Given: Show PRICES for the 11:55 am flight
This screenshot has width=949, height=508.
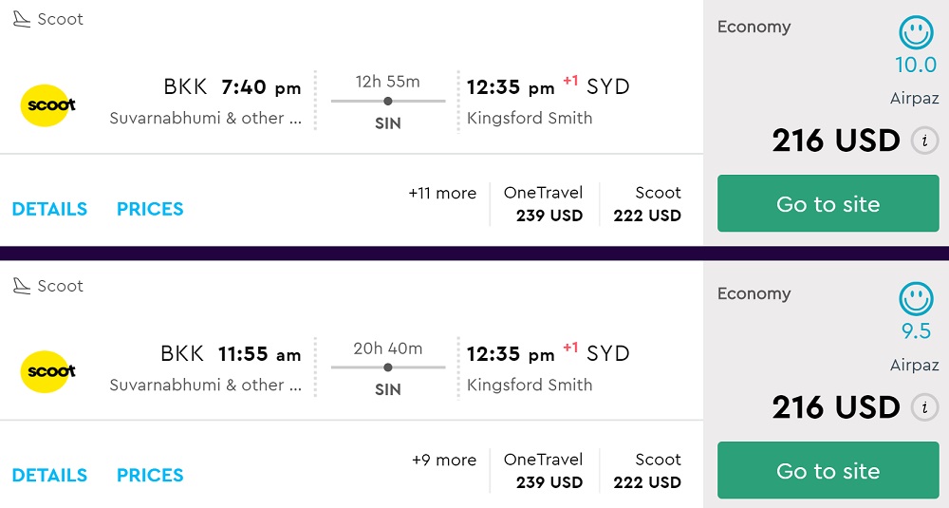Looking at the screenshot, I should coord(150,476).
